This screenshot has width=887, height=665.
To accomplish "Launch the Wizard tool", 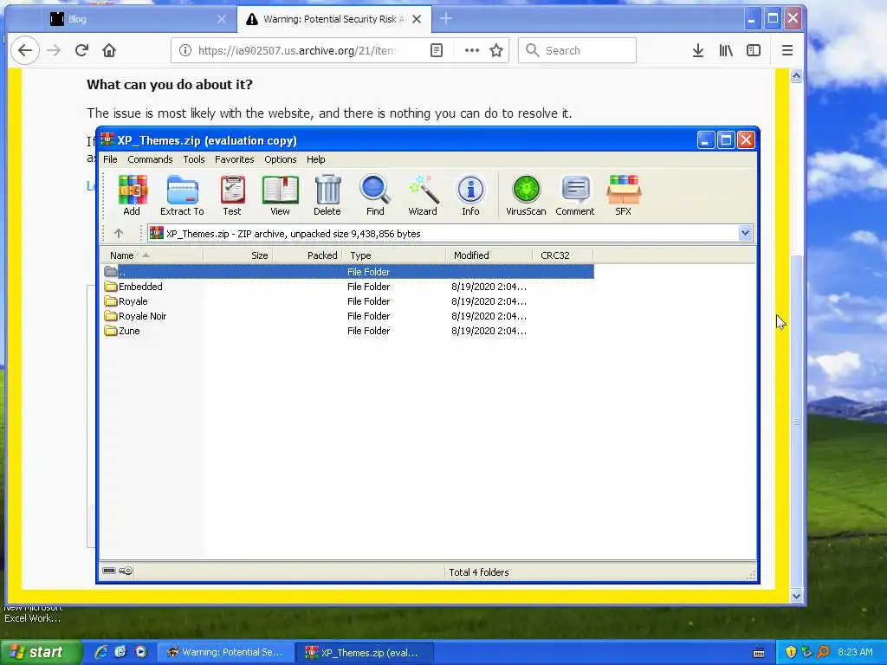I will click(x=423, y=195).
